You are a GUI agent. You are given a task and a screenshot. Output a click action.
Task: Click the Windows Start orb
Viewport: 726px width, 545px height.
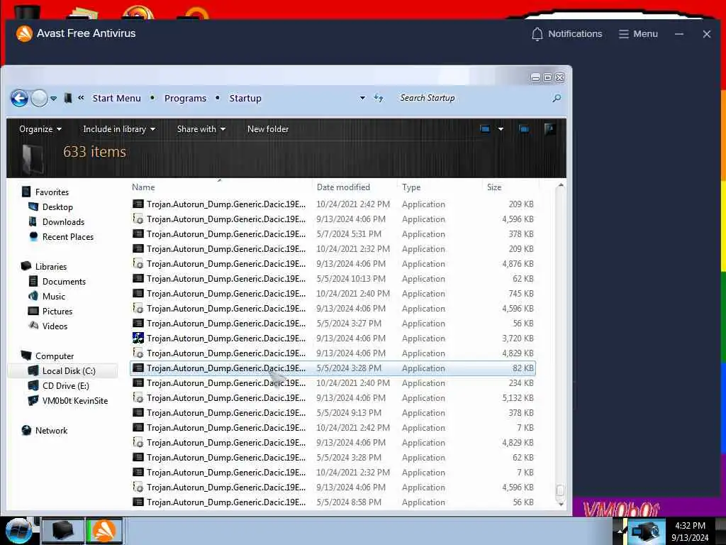(19, 531)
